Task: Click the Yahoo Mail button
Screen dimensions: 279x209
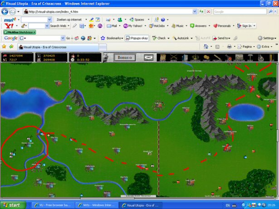Action: pyautogui.click(x=112, y=26)
